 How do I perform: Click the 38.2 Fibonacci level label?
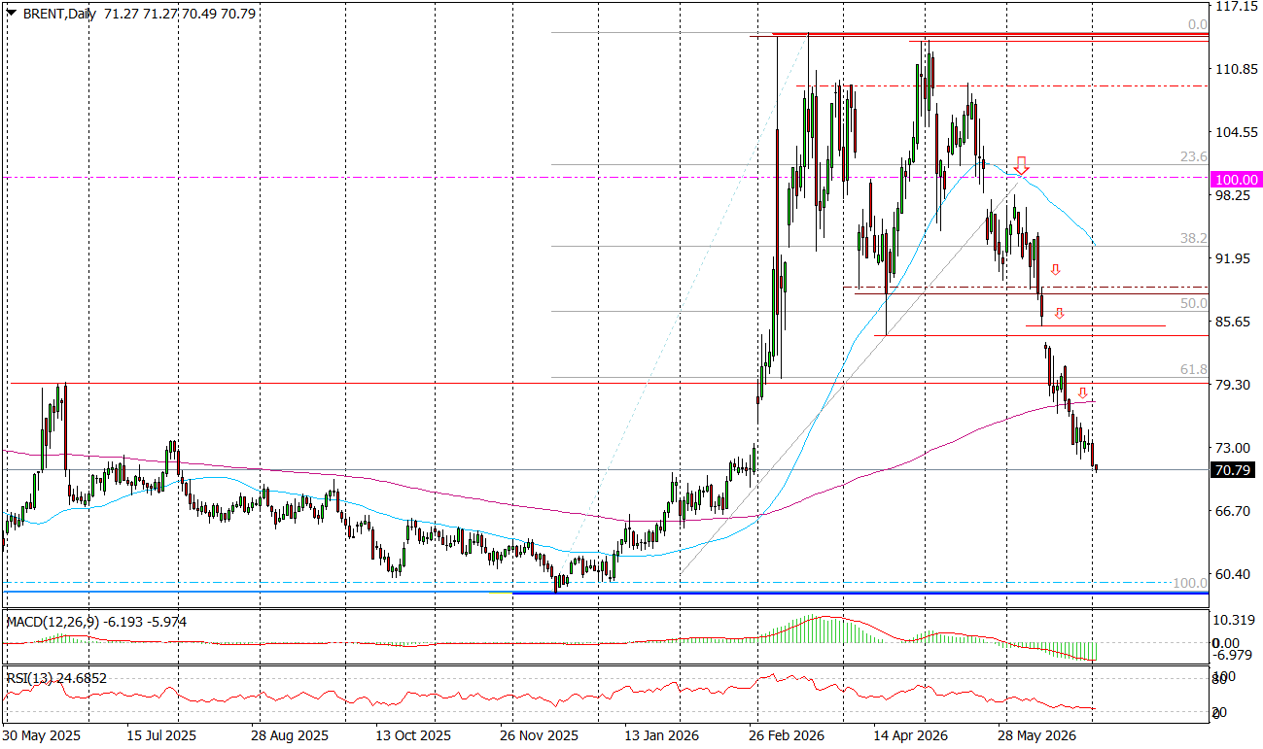[1193, 238]
